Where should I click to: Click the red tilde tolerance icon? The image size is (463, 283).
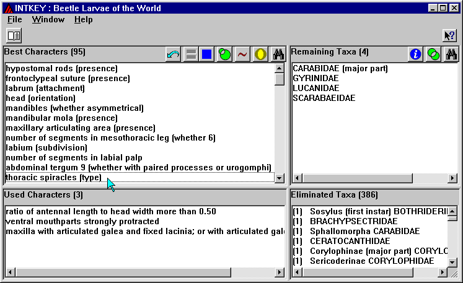click(242, 54)
